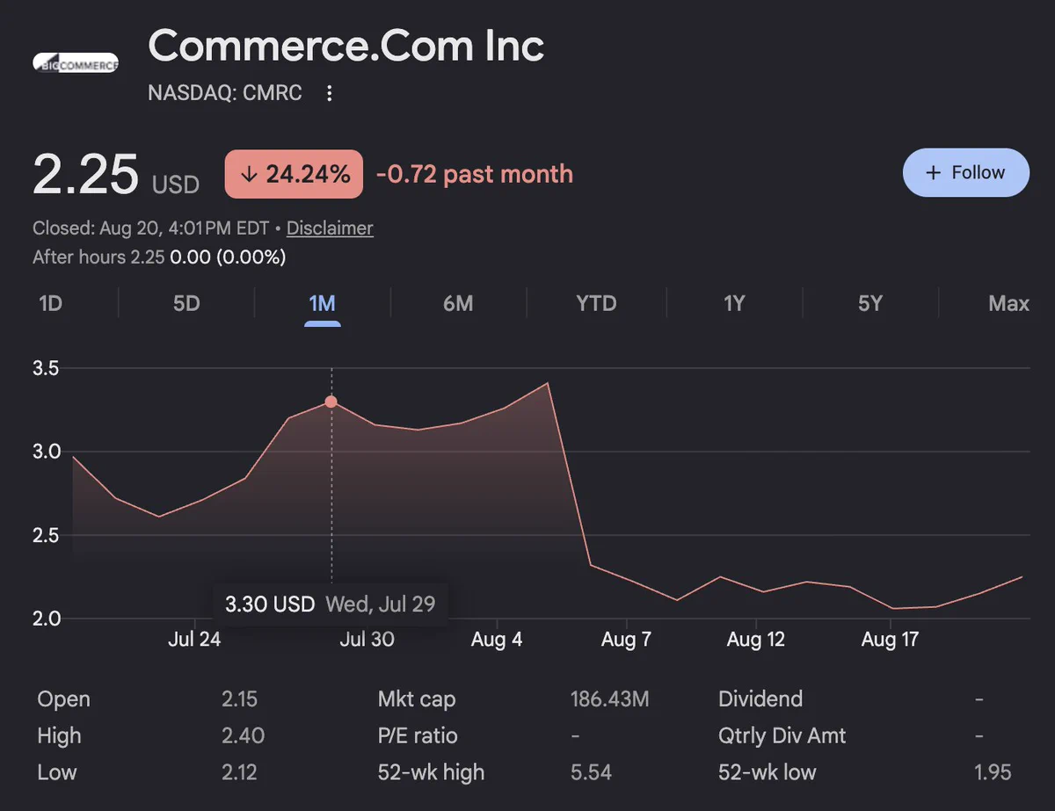Click the High label in stats
Image resolution: width=1055 pixels, height=811 pixels.
coord(59,736)
